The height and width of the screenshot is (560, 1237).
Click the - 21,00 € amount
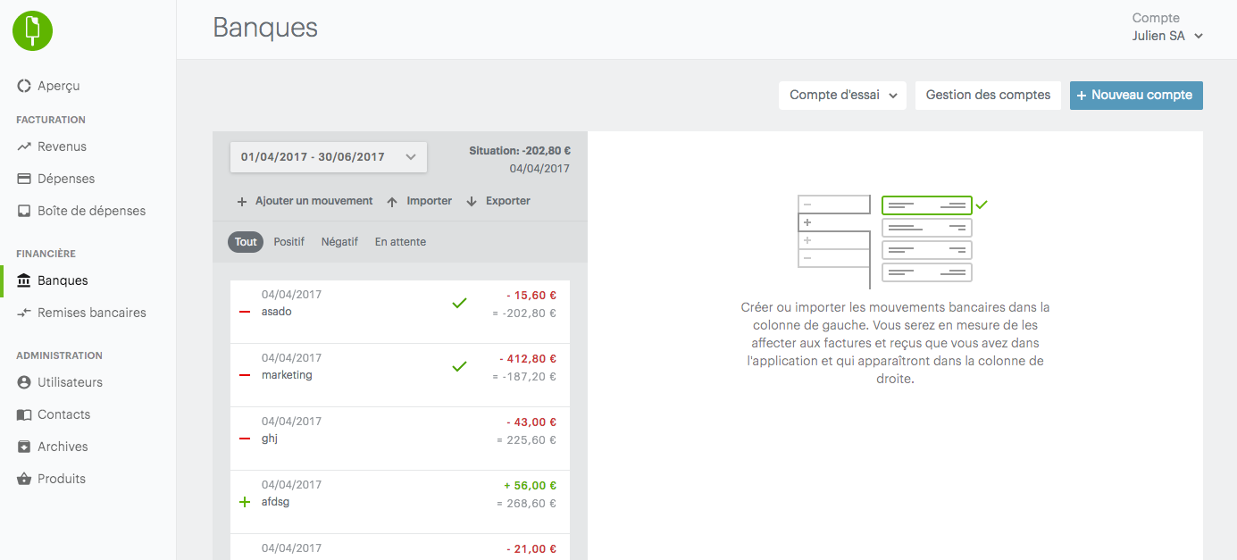coord(531,549)
